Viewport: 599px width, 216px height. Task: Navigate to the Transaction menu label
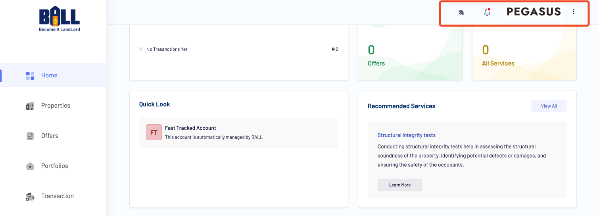click(x=58, y=196)
